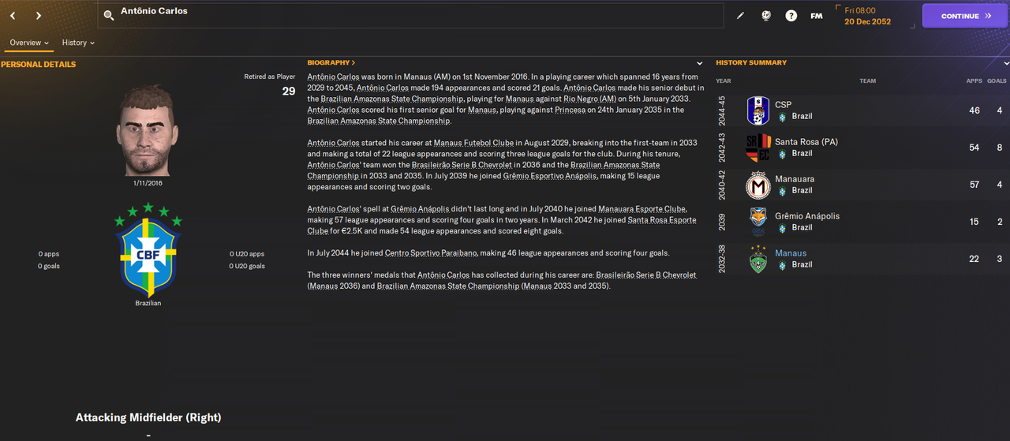Open the date 20 Dec 2052
This screenshot has width=1010, height=441.
pos(867,21)
